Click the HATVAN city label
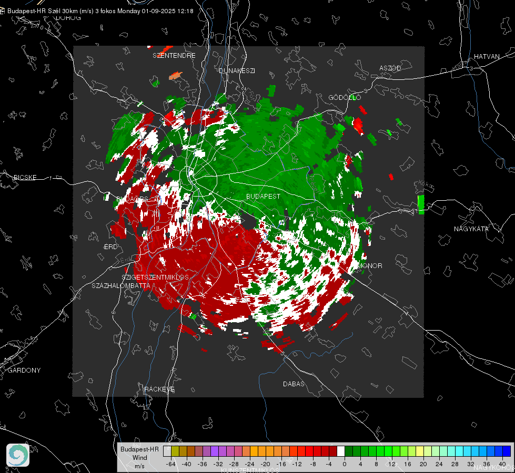Image resolution: width=515 pixels, height=473 pixels. click(x=487, y=56)
